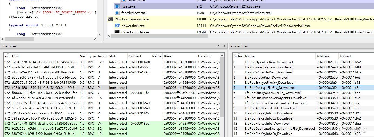
Task: Click PID 12444 in process list
Action: point(201,26)
